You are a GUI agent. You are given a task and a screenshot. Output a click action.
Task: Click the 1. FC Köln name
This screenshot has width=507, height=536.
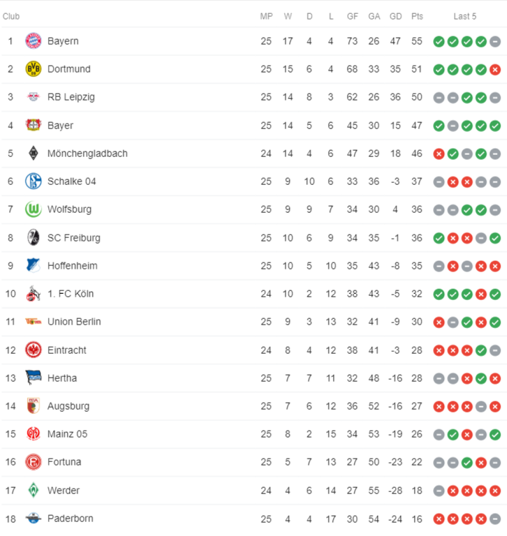point(71,294)
